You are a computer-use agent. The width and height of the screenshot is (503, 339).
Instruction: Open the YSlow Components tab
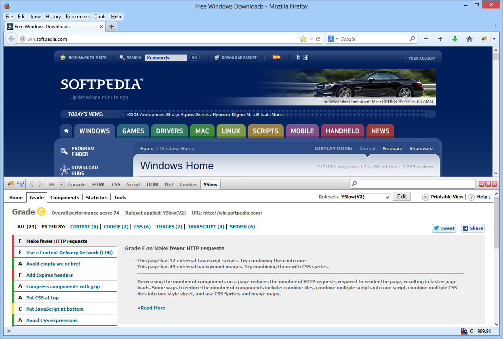pyautogui.click(x=65, y=197)
